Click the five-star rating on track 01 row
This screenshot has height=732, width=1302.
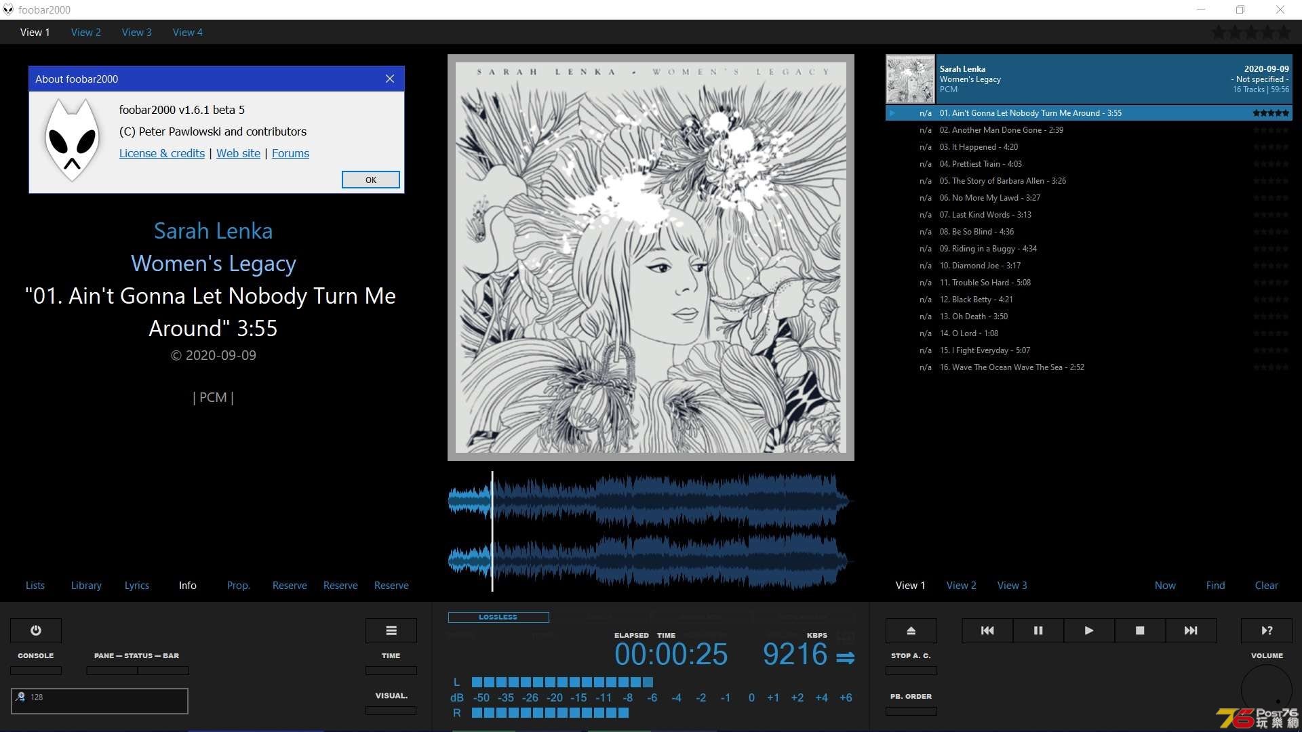tap(1271, 113)
